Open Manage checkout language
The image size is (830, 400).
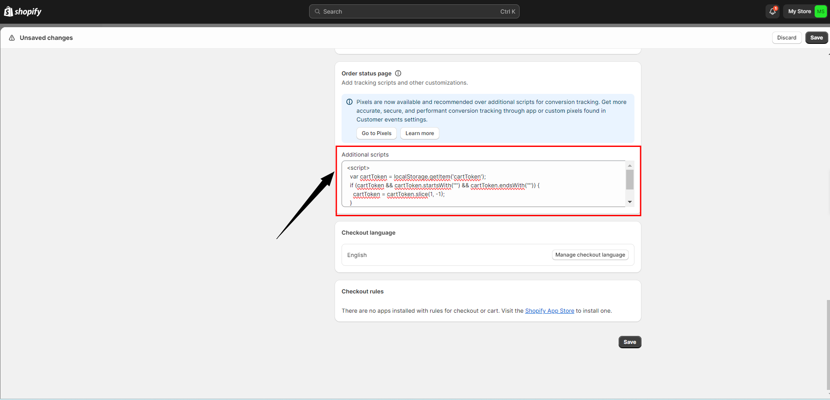(x=590, y=255)
